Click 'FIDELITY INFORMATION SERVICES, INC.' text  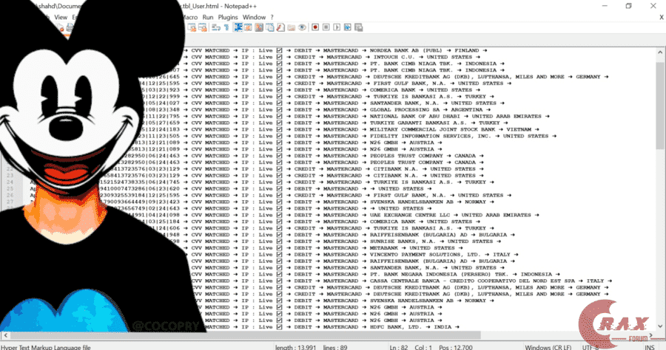coord(430,136)
